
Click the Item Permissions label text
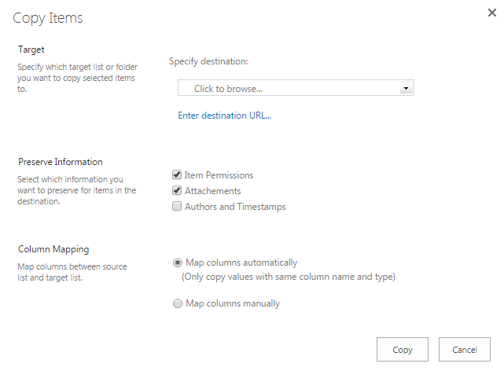coord(219,175)
